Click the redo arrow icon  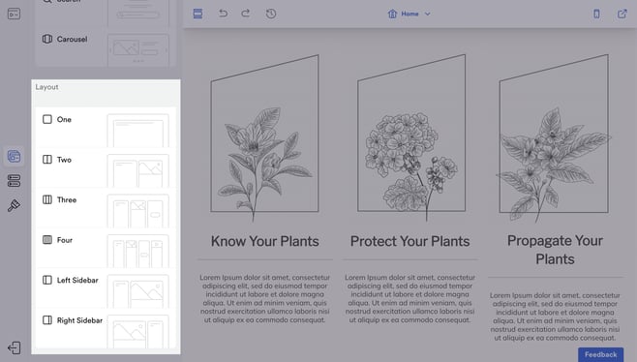pos(245,14)
